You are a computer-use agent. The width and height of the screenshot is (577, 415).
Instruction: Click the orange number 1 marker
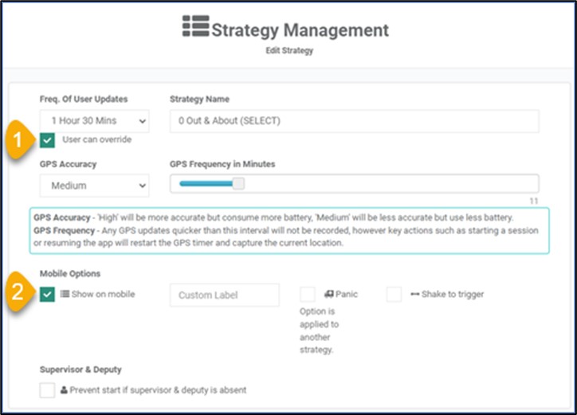click(18, 140)
